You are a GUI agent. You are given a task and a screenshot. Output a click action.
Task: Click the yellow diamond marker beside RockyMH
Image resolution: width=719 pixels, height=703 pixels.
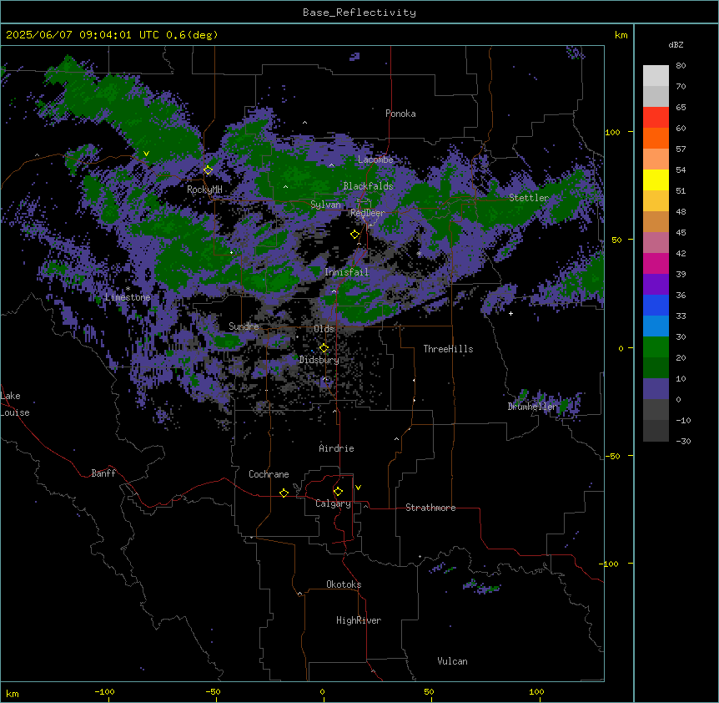click(x=209, y=170)
